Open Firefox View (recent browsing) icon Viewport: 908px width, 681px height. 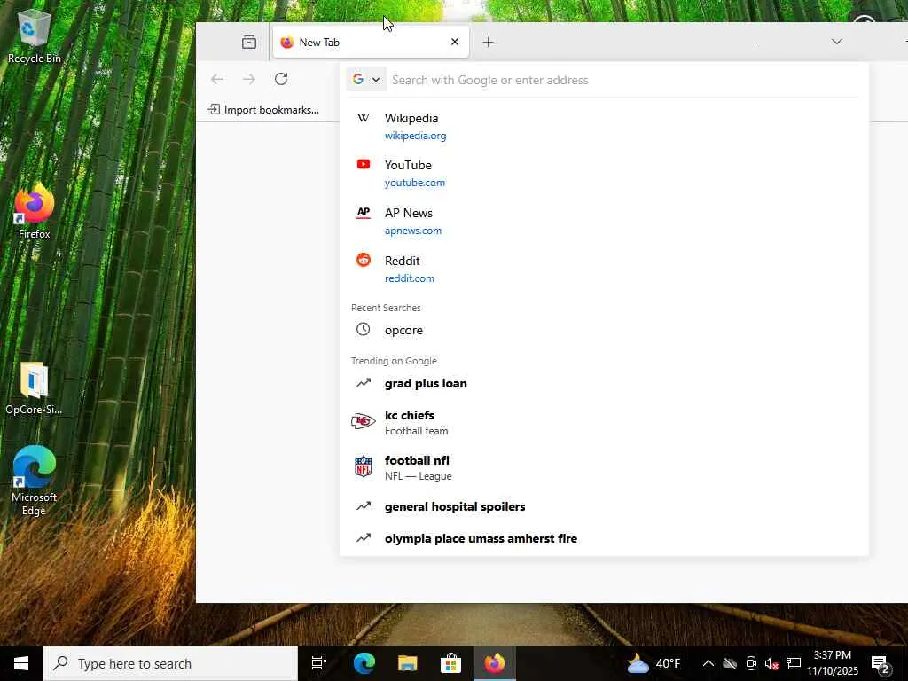click(x=249, y=42)
